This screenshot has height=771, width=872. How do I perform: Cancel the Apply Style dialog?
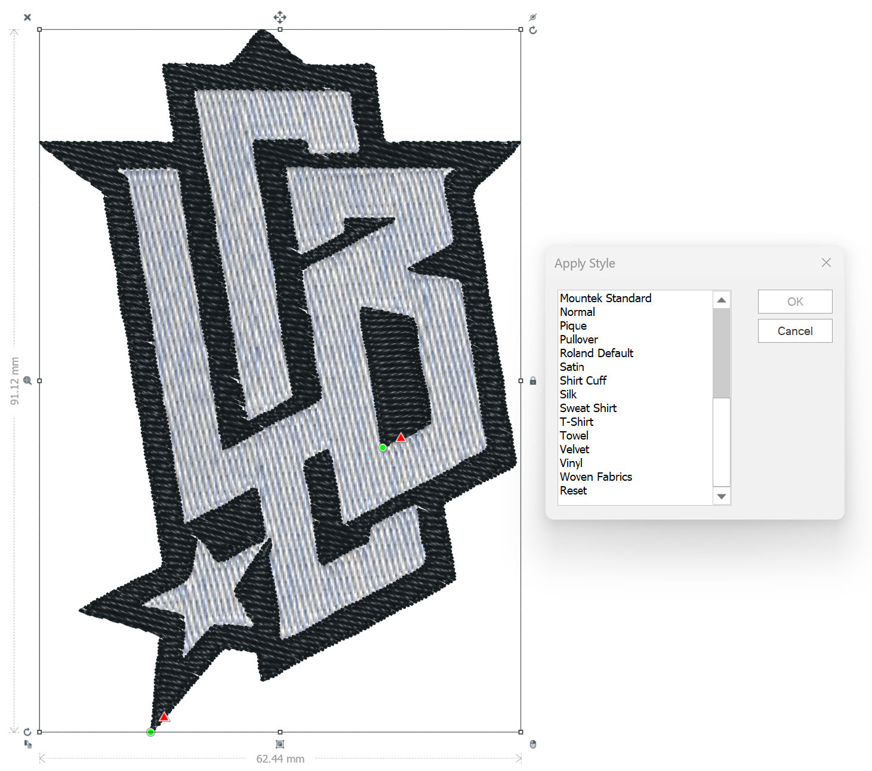click(795, 331)
